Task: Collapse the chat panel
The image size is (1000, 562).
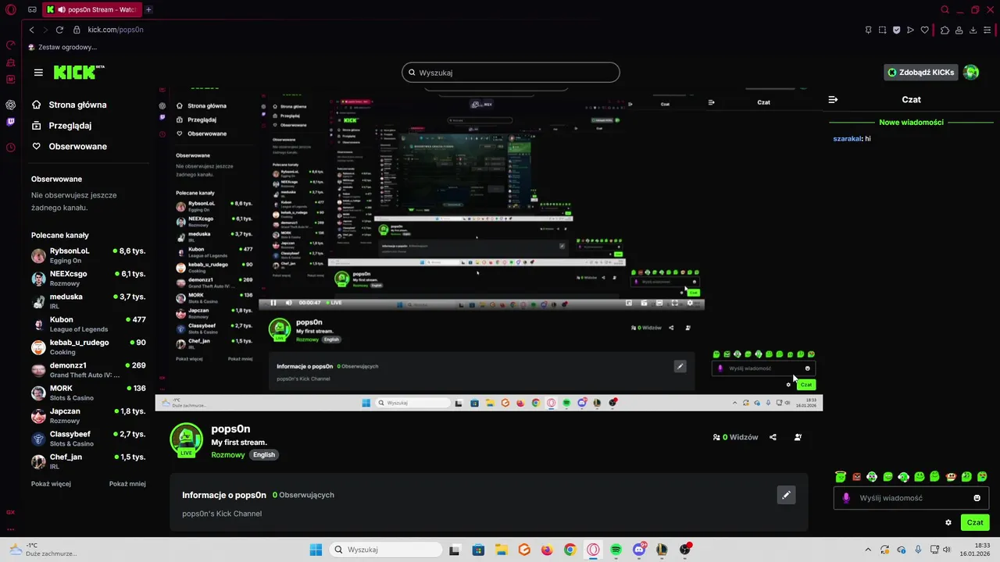Action: pyautogui.click(x=833, y=100)
